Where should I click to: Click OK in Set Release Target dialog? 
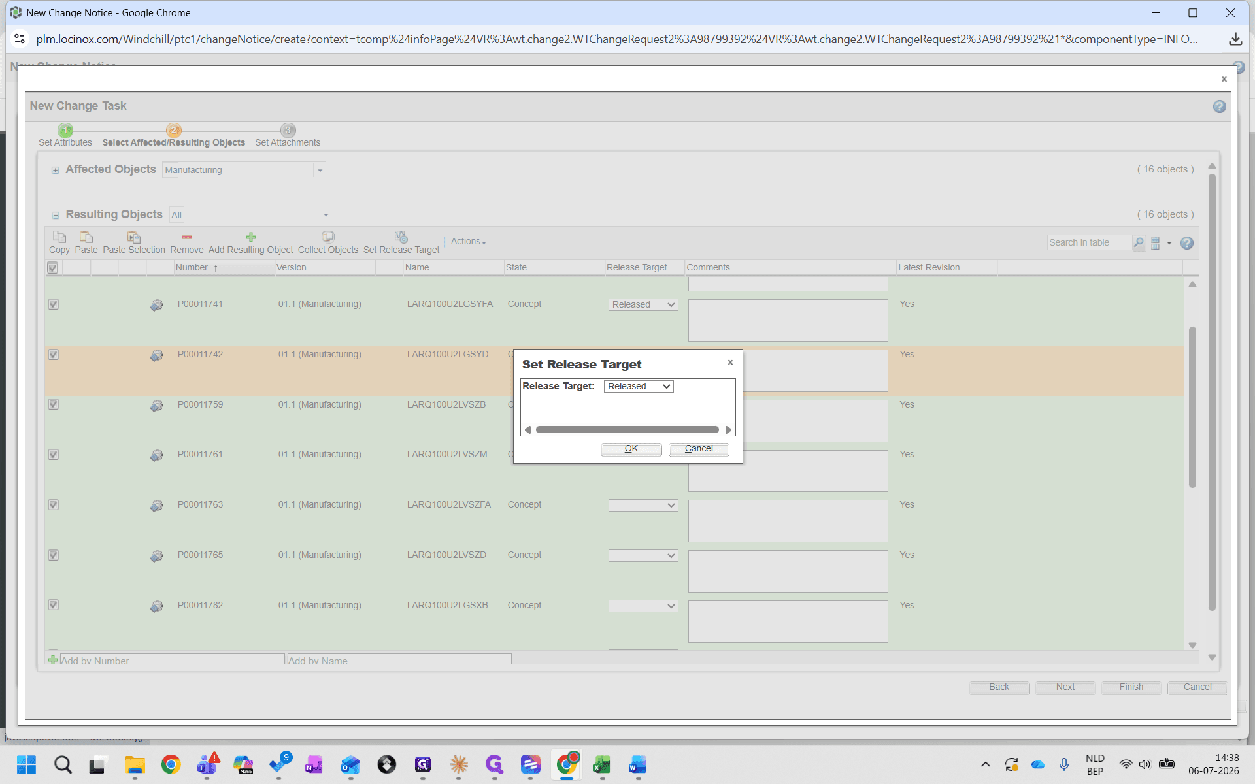coord(631,449)
